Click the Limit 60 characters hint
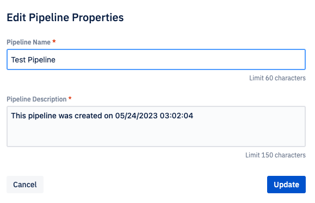Viewport: 315px width, 203px height. (x=277, y=78)
